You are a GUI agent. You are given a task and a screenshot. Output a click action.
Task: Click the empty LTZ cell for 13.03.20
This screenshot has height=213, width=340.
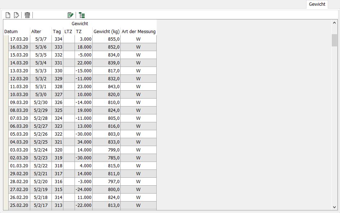coord(69,71)
